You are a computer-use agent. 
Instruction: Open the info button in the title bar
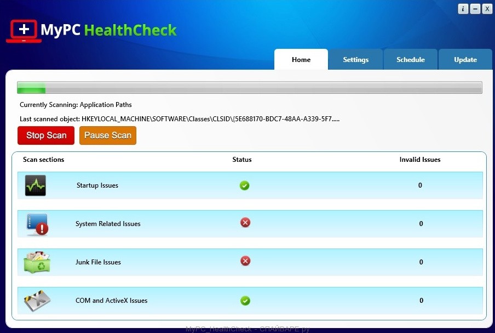pyautogui.click(x=463, y=9)
